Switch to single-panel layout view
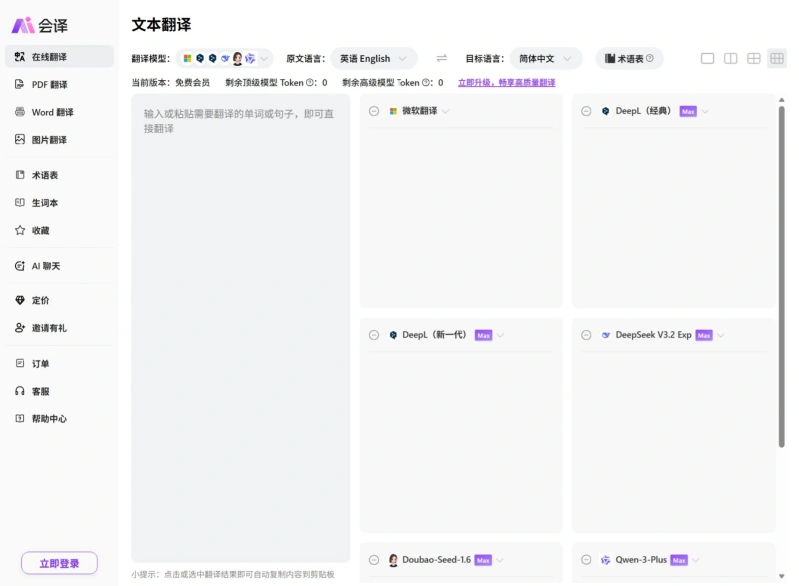799x586 pixels. (706, 58)
